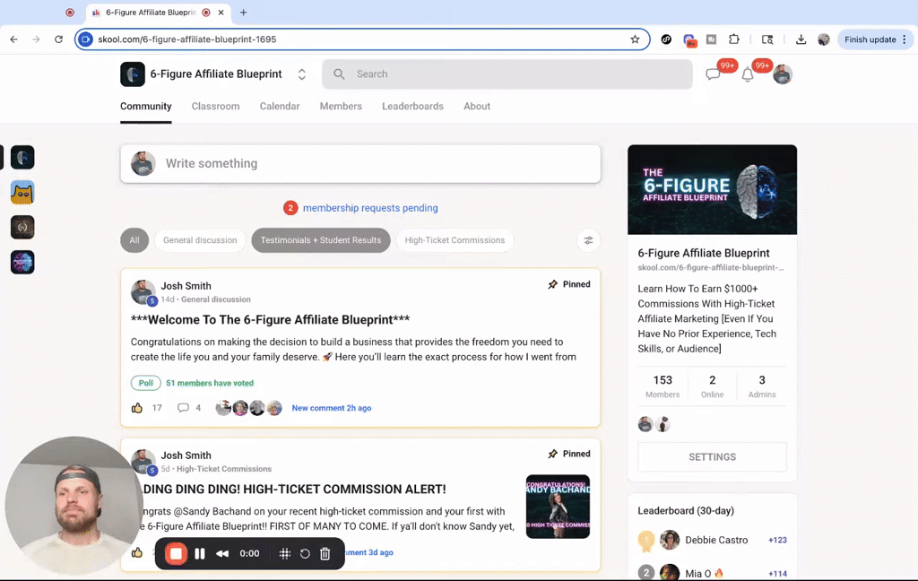918x581 pixels.
Task: Open the Welcome To The 6-Figure Affiliate Blueprint post
Action: (270, 320)
